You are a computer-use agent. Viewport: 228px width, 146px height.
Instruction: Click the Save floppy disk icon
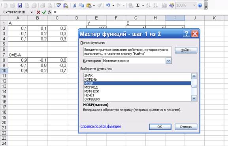pos(20,6)
